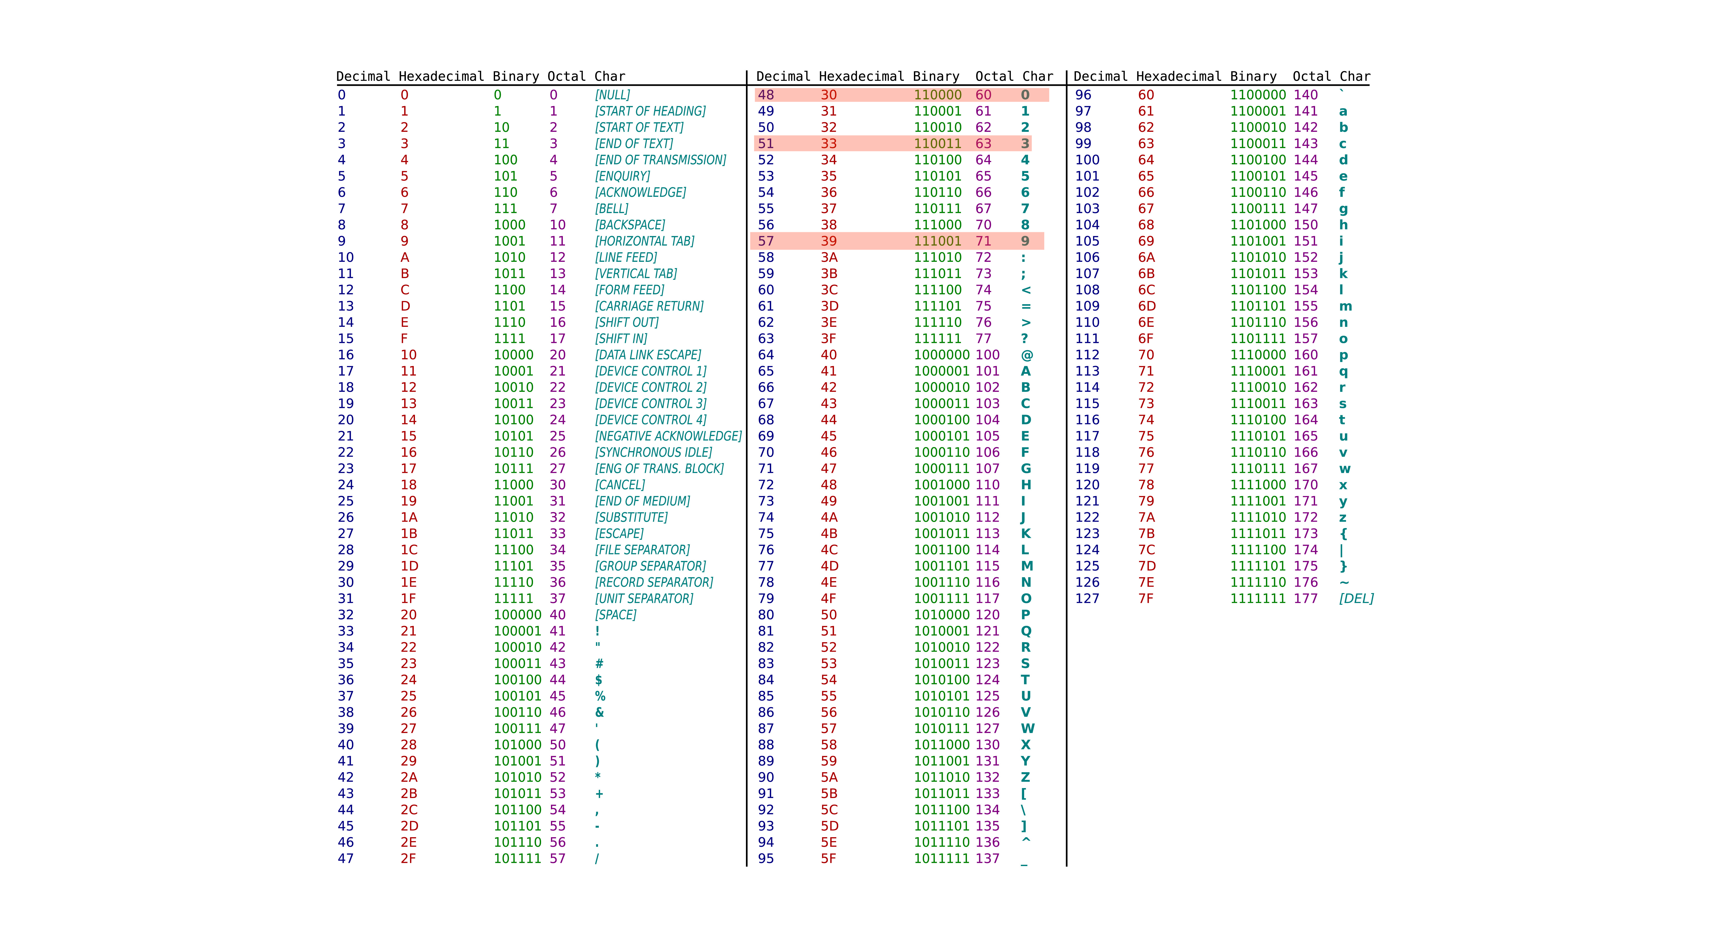This screenshot has height=936, width=1716.
Task: Click binary value 110000 in highlighted row
Action: point(937,95)
